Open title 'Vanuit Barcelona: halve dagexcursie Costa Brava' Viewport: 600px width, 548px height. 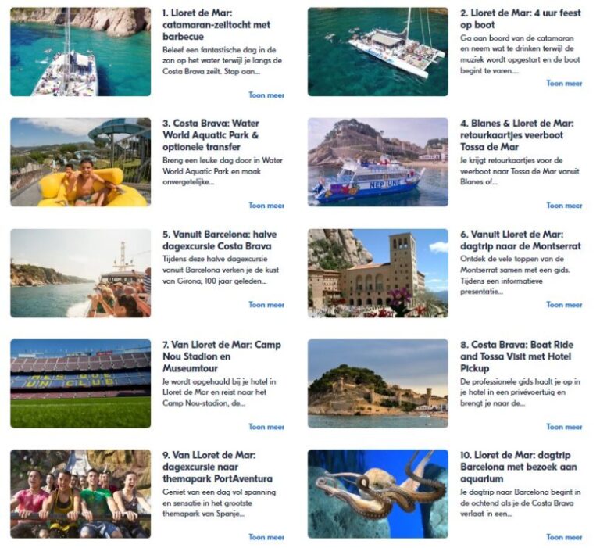[220, 240]
